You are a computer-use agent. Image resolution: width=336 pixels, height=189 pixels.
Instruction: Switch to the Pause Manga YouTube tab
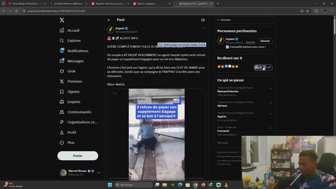(27, 4)
